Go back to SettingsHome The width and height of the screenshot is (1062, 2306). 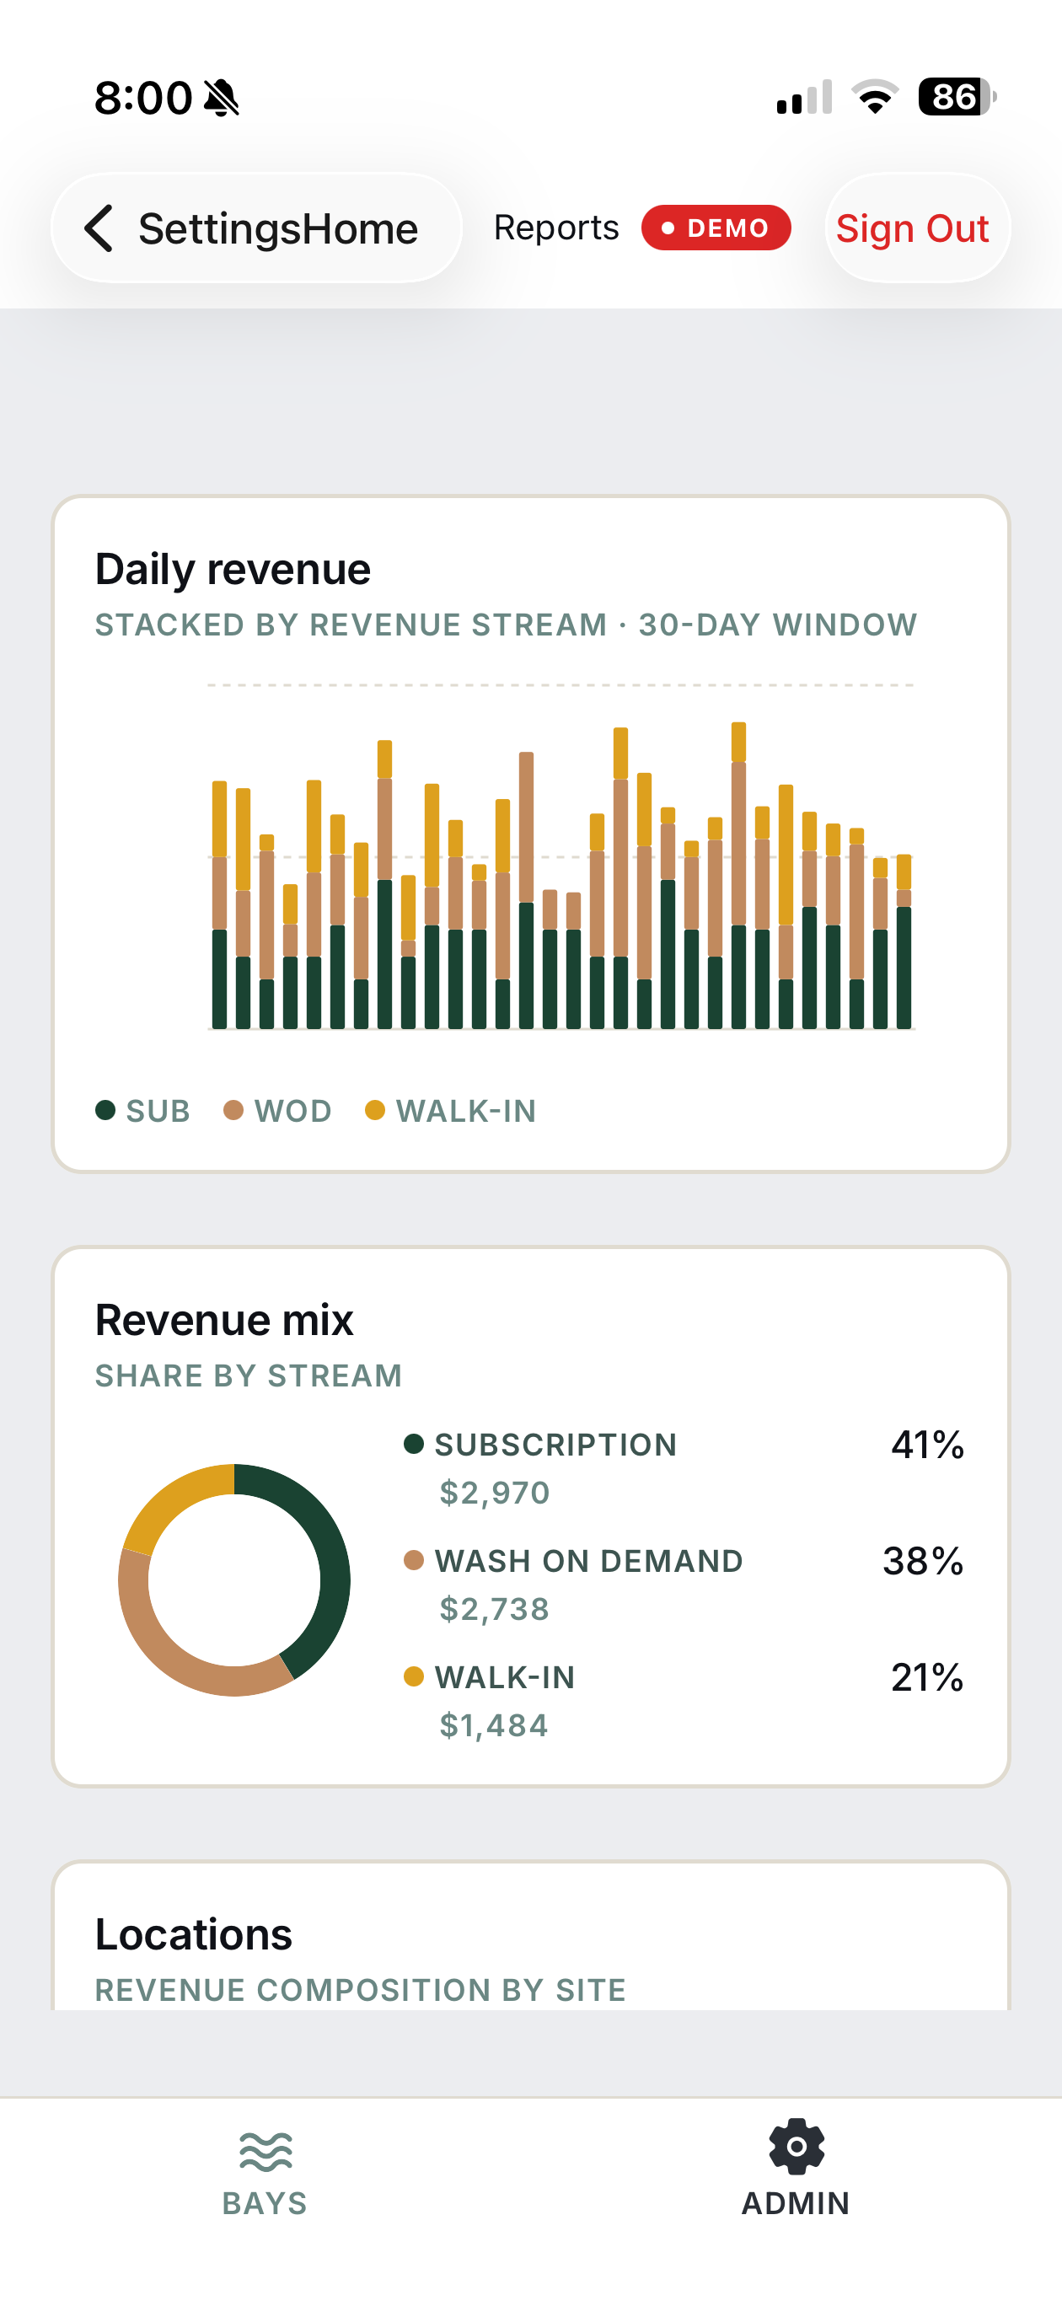tap(256, 228)
